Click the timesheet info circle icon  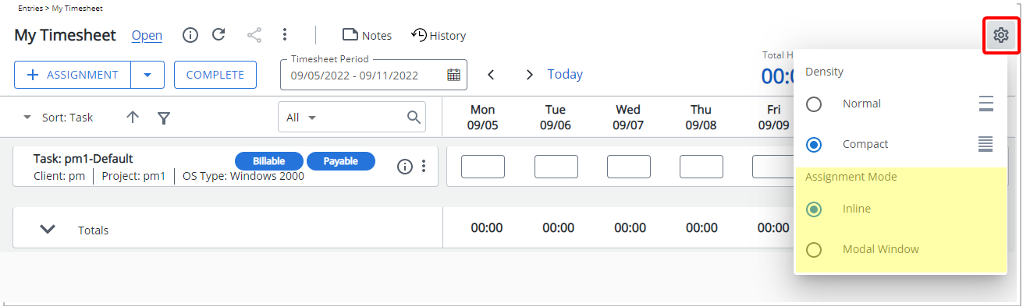point(190,35)
